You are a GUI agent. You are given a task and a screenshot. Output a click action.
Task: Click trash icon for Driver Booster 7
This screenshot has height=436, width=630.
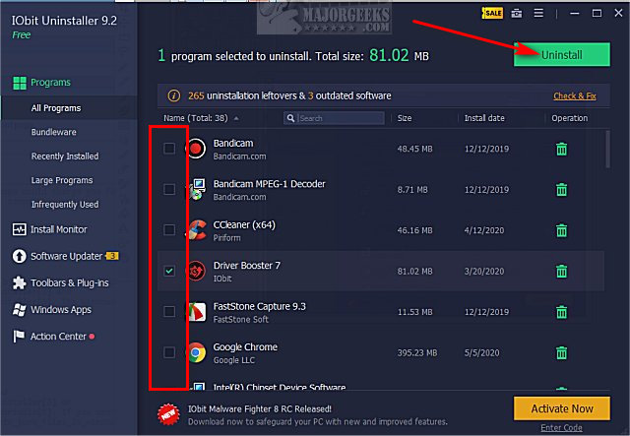click(x=561, y=272)
